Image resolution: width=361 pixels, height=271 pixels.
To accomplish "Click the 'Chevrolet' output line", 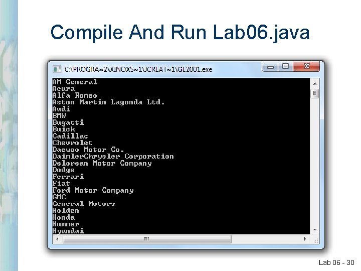I will (x=73, y=143).
